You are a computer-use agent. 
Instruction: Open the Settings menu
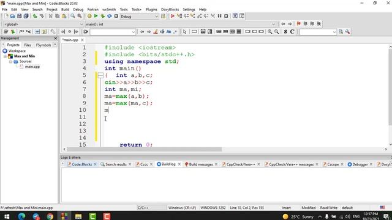pos(189,10)
